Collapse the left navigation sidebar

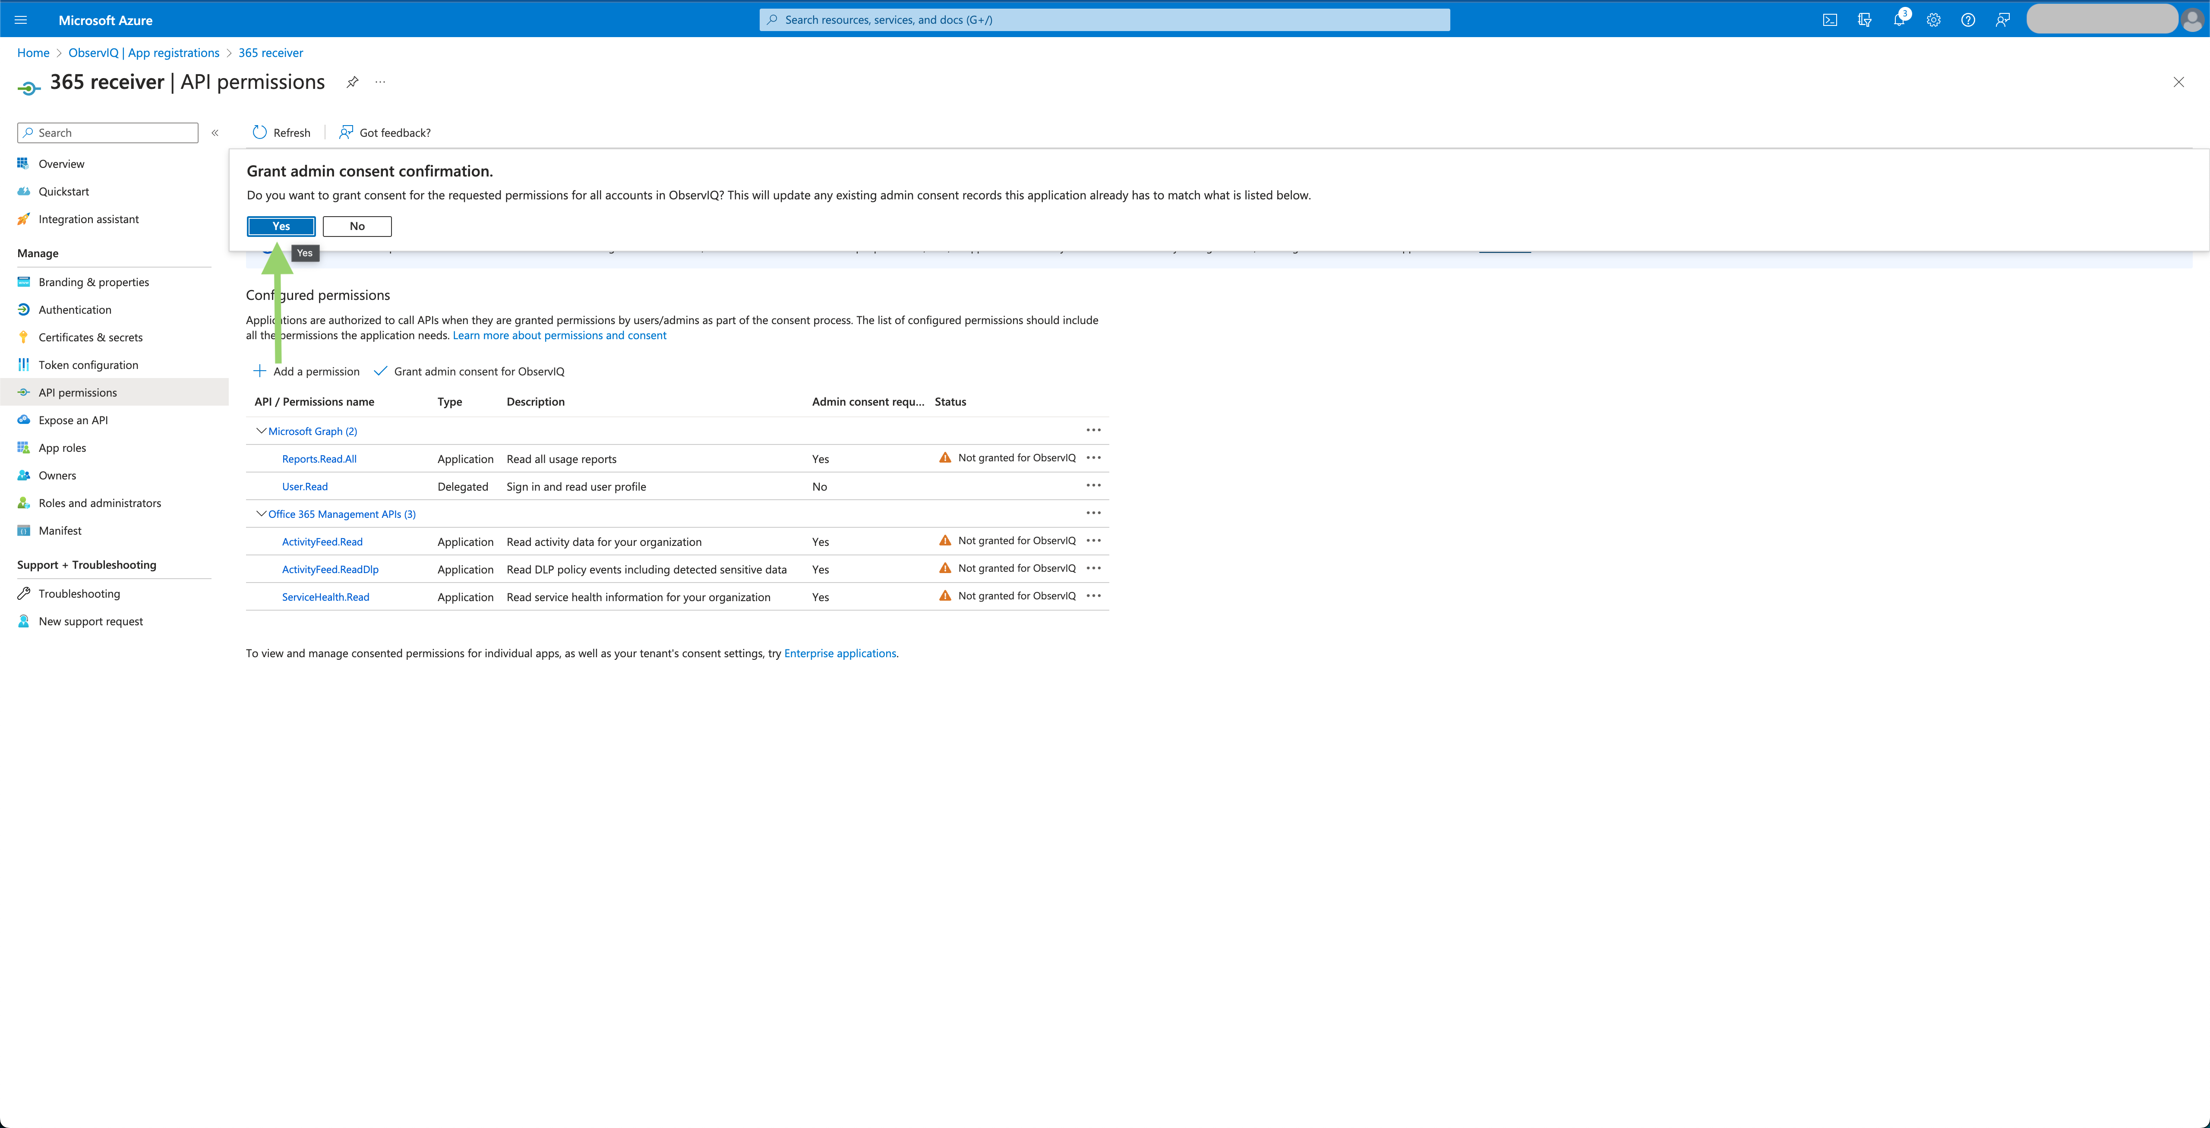tap(215, 132)
